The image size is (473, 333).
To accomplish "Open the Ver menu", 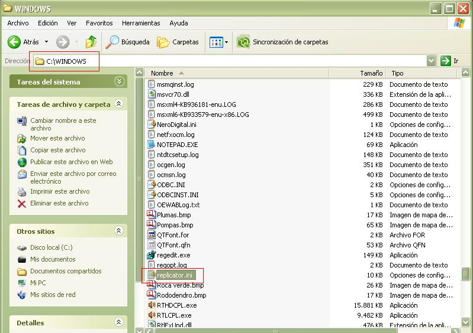I will (x=72, y=23).
